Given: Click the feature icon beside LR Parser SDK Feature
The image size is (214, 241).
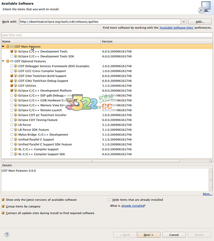Looking at the screenshot, I should click(16, 130).
